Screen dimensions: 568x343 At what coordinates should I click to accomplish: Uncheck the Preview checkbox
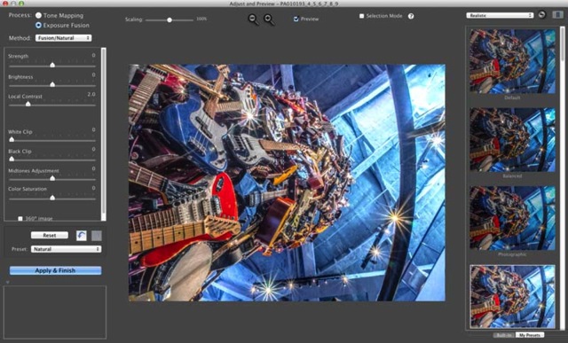click(x=296, y=19)
